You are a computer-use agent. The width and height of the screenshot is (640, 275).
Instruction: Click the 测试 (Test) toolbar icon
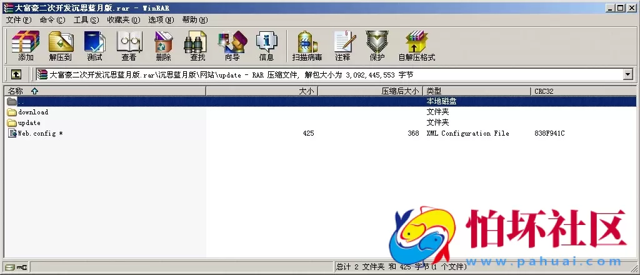tap(95, 42)
